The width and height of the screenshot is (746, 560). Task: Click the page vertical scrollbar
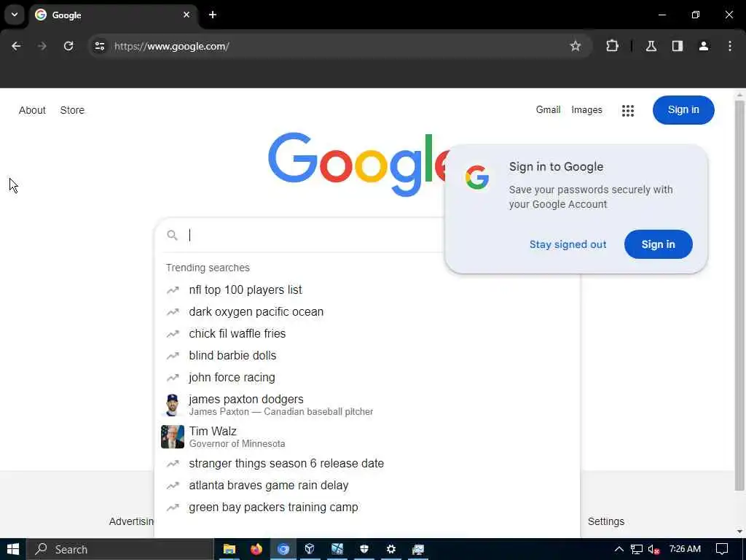739,295
